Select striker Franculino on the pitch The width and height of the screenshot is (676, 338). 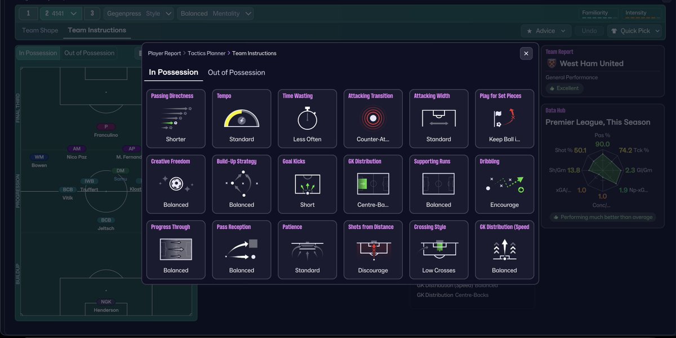tap(106, 131)
